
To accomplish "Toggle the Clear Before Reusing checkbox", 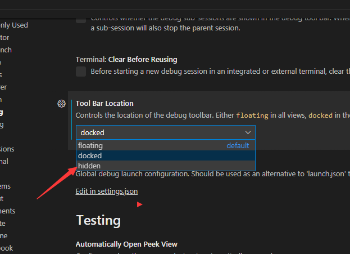I will [81, 71].
